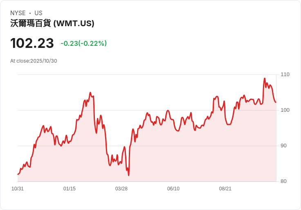Click the 90 y-axis price label

coord(283,146)
